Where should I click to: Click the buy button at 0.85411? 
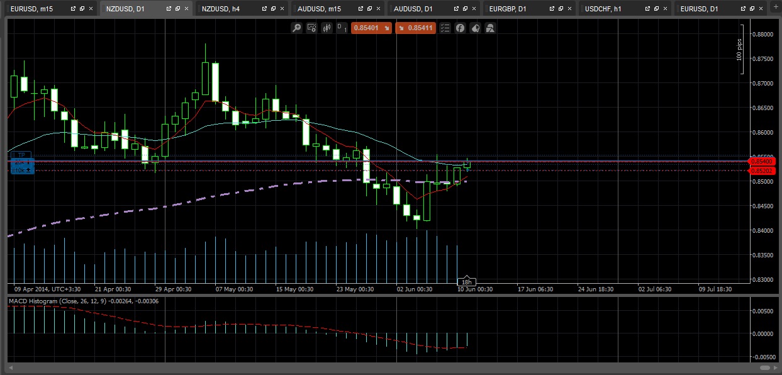(415, 28)
